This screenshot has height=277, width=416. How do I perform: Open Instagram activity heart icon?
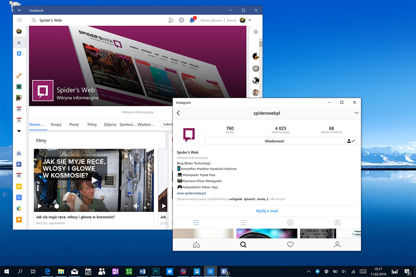[x=291, y=244]
